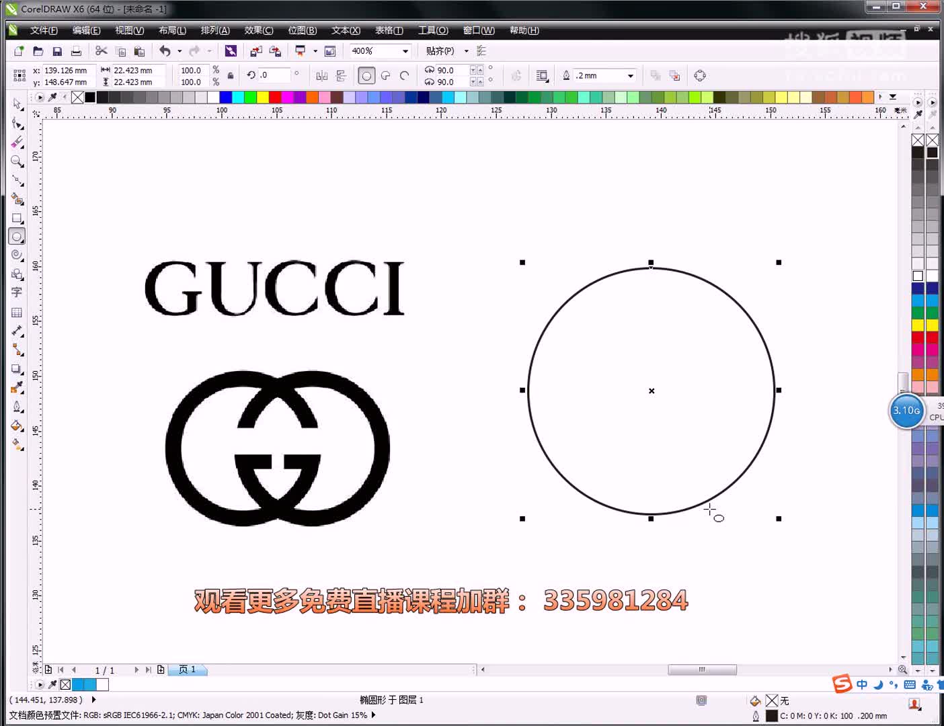
Task: Mirror the object vertically
Action: pos(341,76)
